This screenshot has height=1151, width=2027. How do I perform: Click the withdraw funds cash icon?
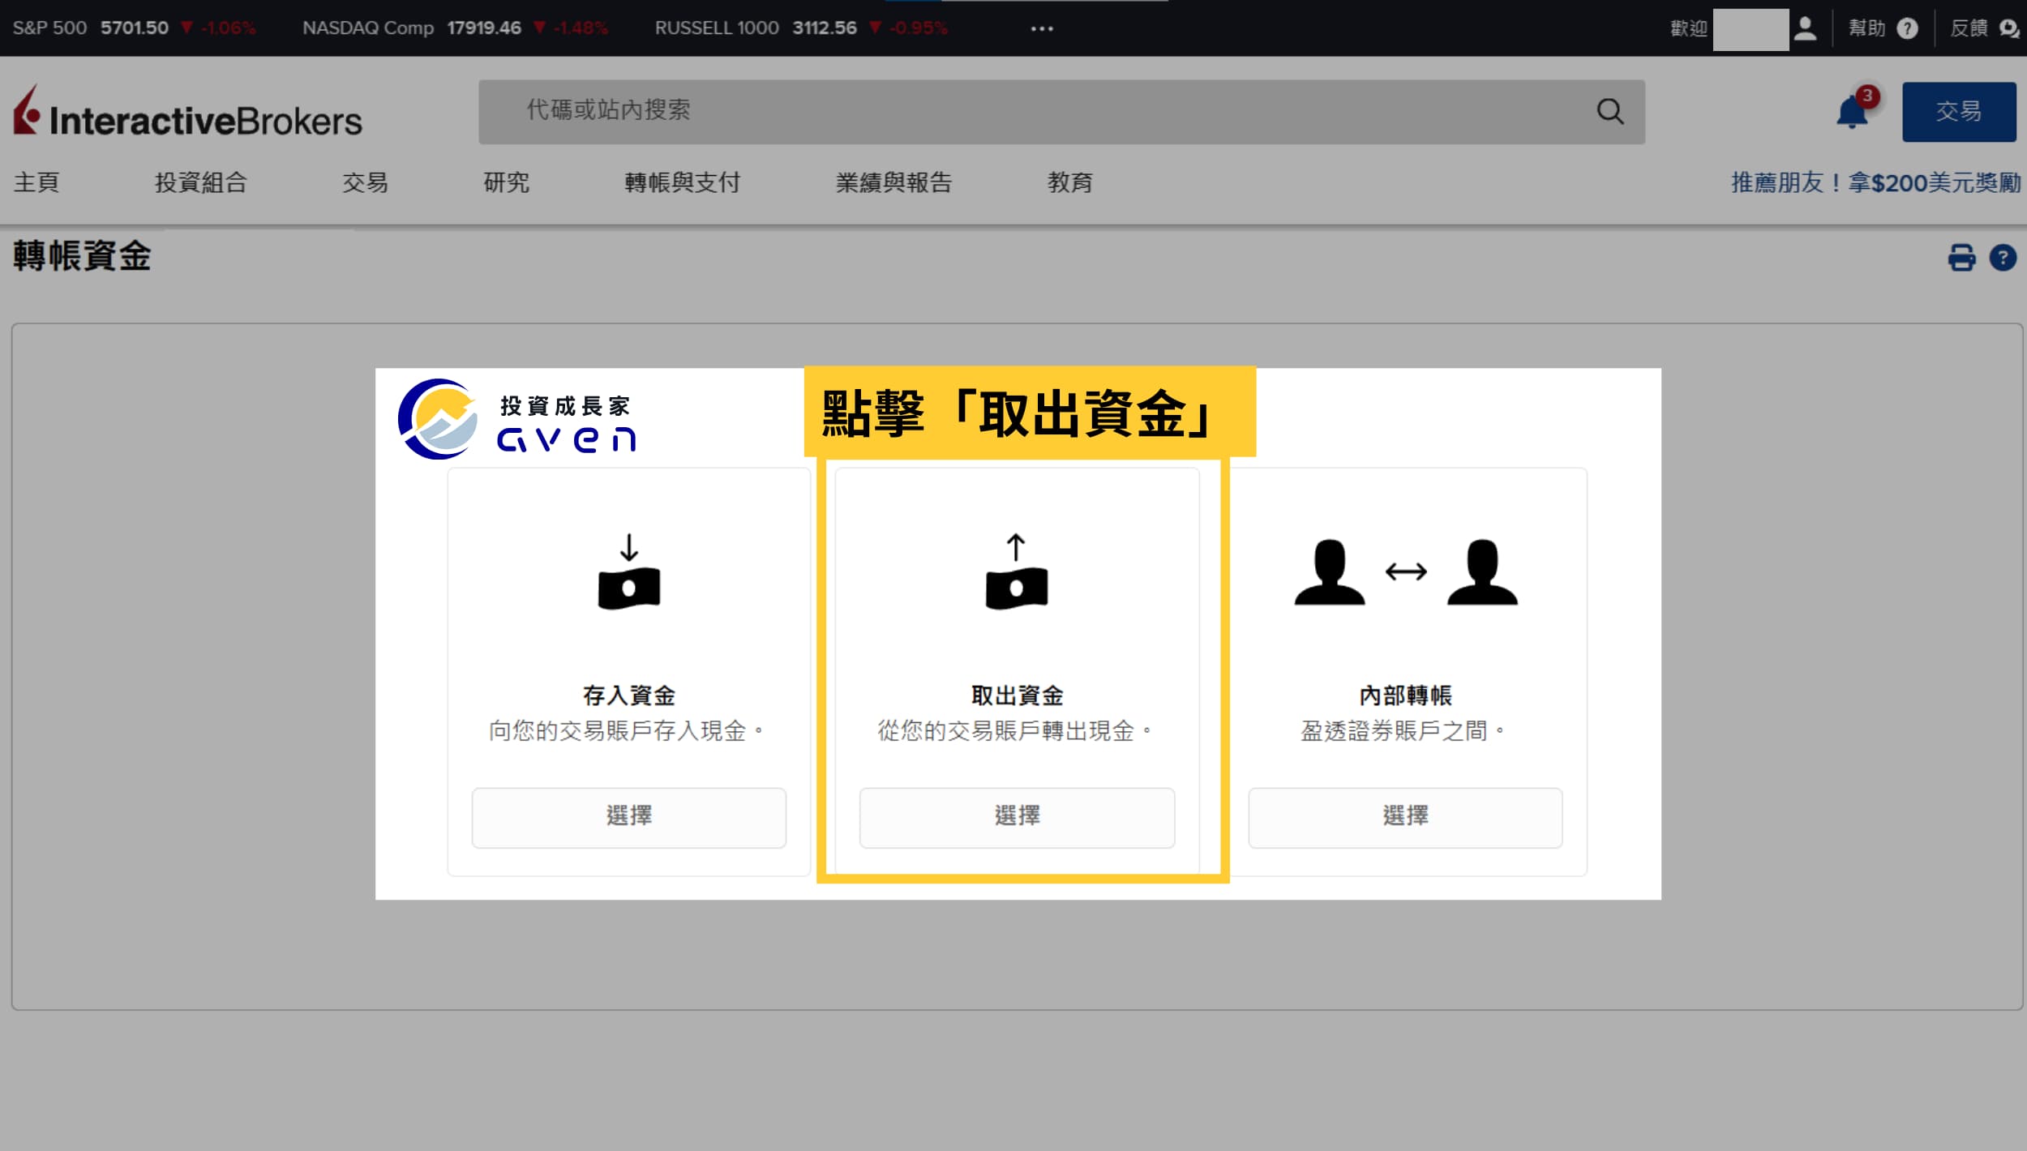point(1017,571)
